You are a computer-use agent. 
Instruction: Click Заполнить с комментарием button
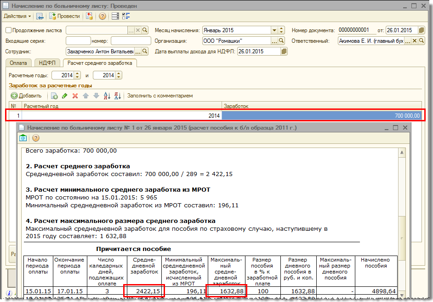[x=160, y=96]
